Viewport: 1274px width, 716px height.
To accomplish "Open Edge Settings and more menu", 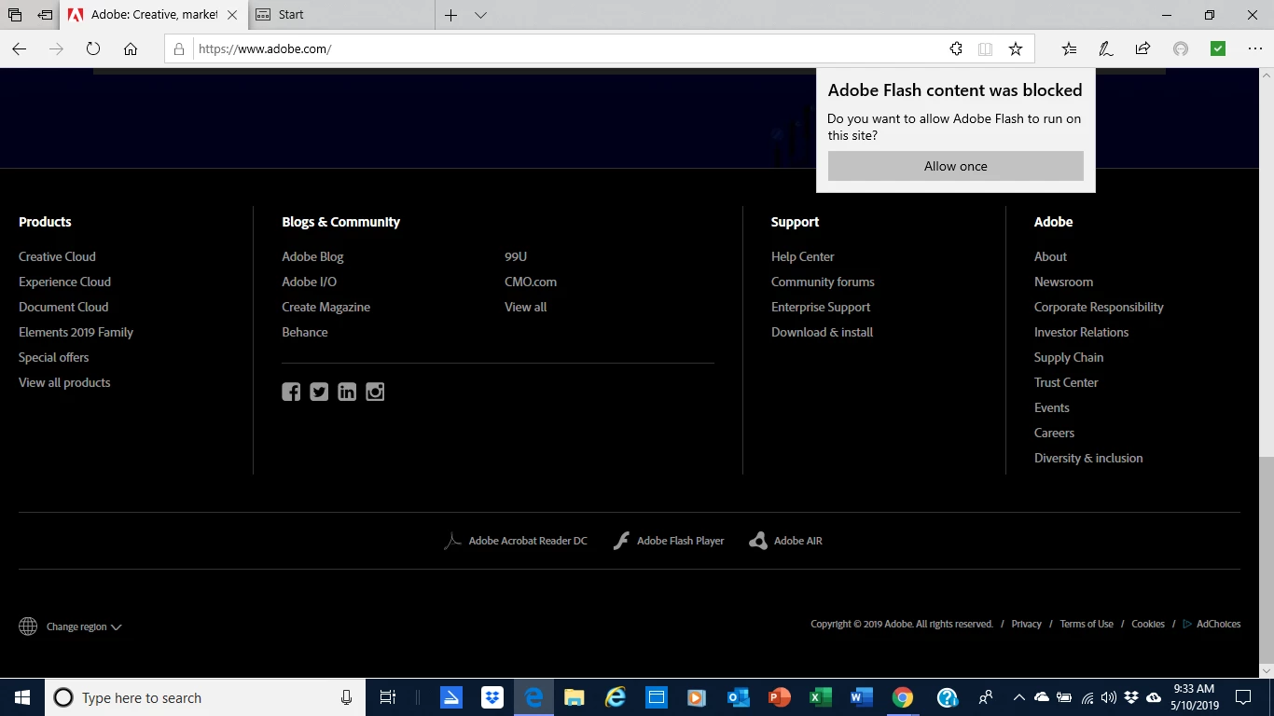I will click(x=1254, y=48).
